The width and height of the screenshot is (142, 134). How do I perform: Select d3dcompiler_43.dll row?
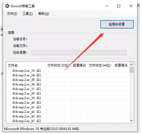coord(68,116)
